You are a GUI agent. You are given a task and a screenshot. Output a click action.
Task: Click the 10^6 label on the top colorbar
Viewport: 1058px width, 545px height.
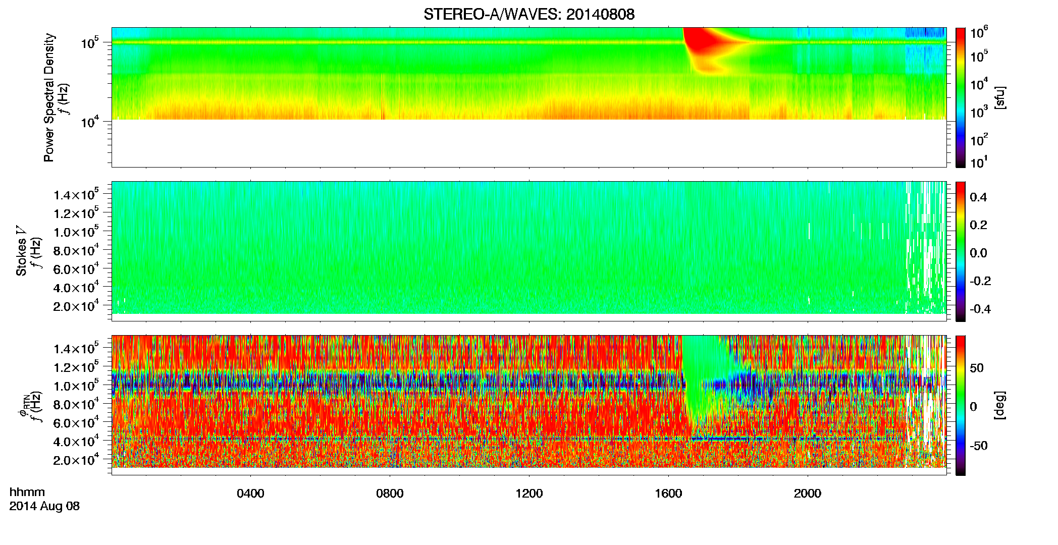click(979, 32)
